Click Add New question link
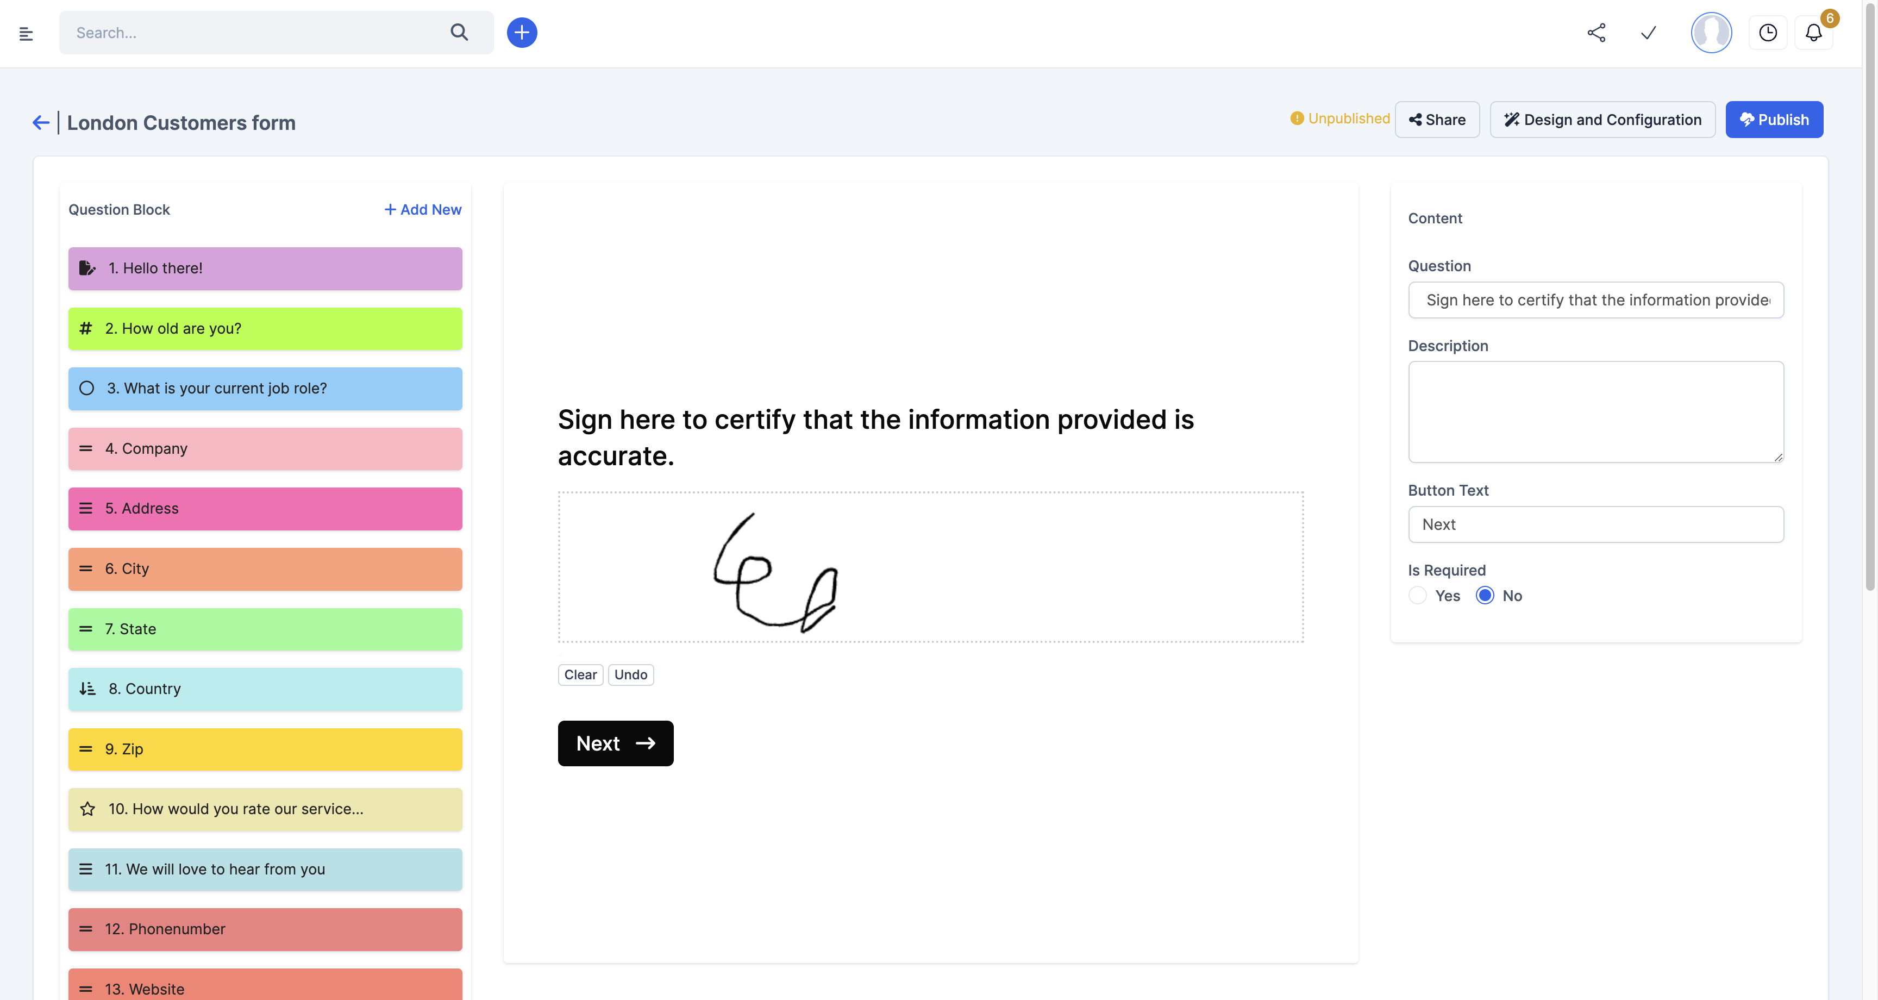Screen dimensions: 1878x1000 (x=423, y=209)
